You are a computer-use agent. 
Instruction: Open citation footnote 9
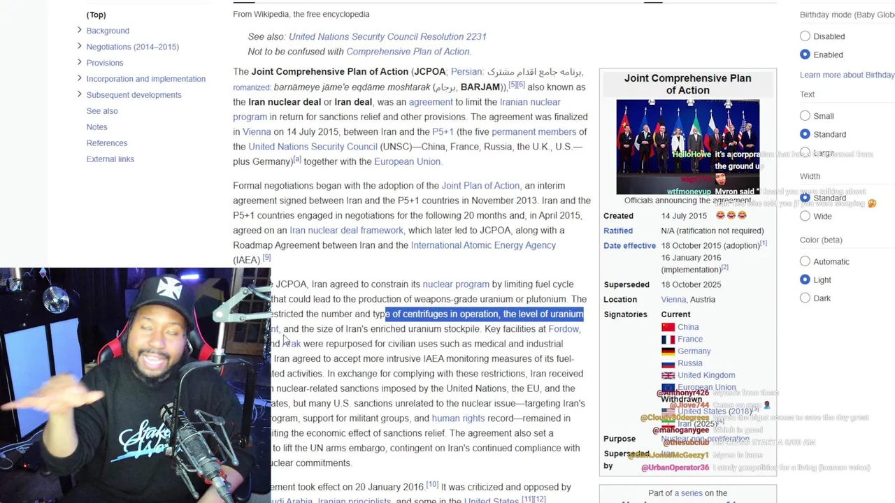(x=266, y=258)
